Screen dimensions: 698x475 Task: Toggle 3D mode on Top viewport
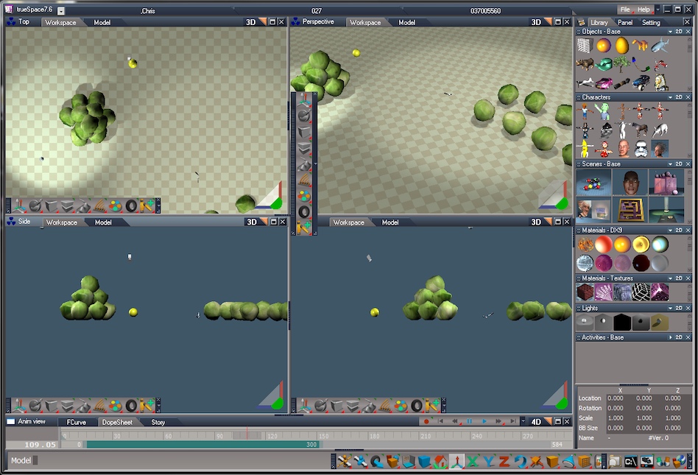[x=250, y=22]
